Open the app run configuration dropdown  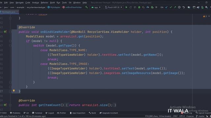click(96, 7)
